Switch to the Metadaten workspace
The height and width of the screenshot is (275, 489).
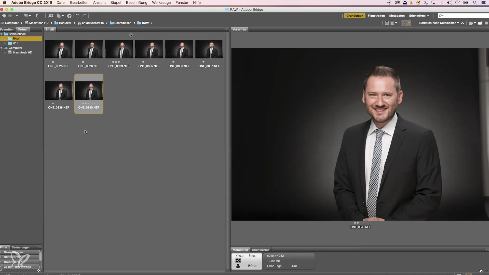397,16
